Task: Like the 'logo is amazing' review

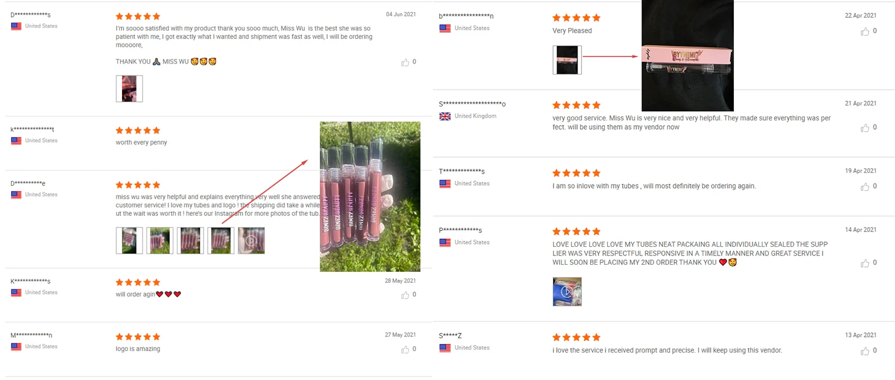Action: pos(405,349)
